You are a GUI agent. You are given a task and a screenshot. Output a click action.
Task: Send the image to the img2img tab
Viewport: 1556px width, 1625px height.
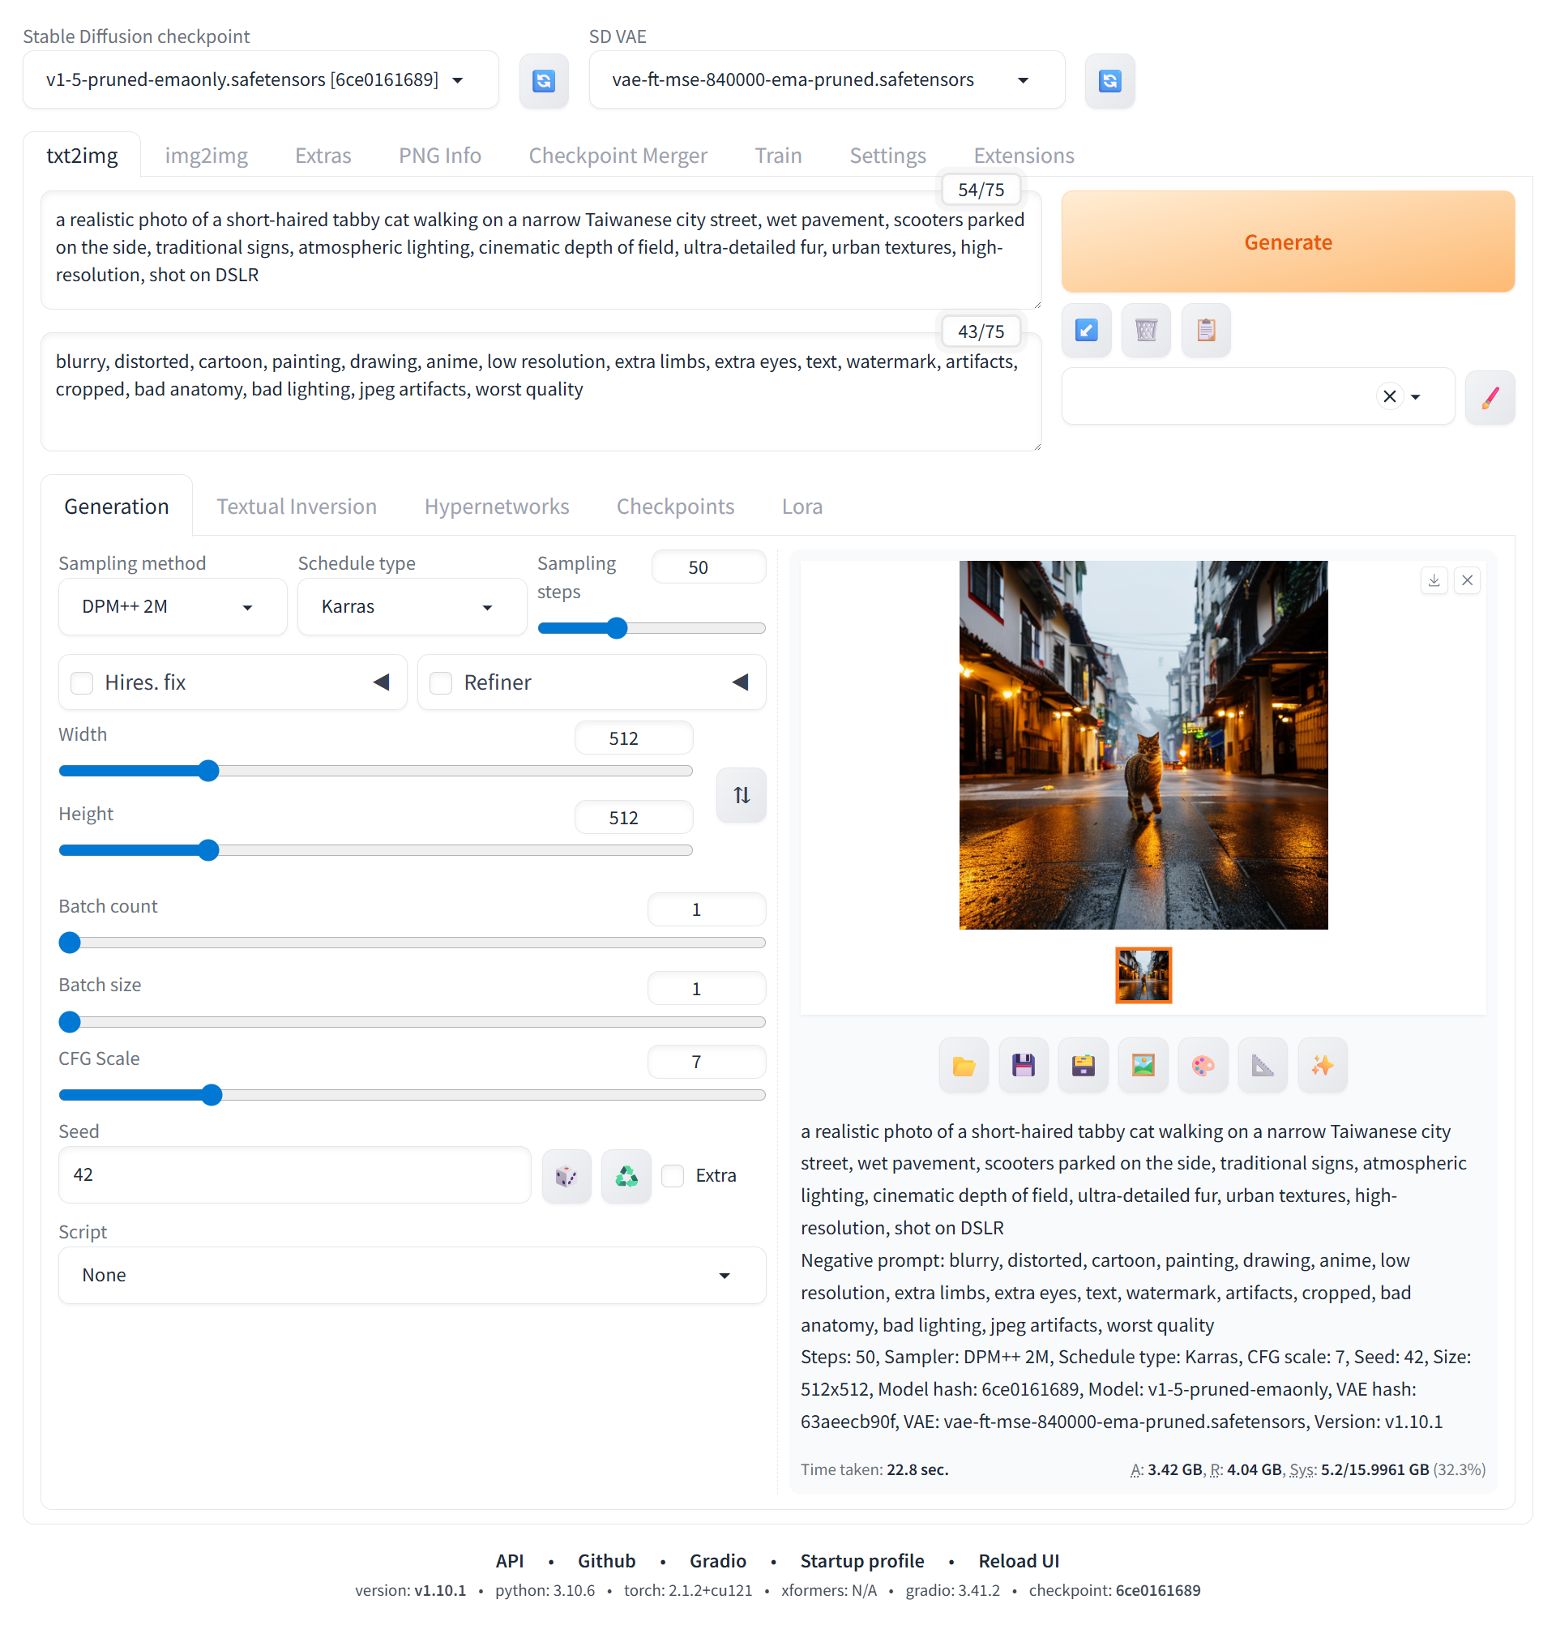point(1143,1066)
